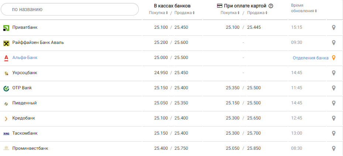Click the map pin for Райффайзен Банк Аваль
This screenshot has height=156, width=343.
pyautogui.click(x=333, y=43)
